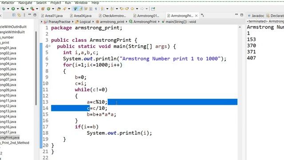Open the Navigate menu
Viewport: 284px width, 160px height.
coord(25,3)
